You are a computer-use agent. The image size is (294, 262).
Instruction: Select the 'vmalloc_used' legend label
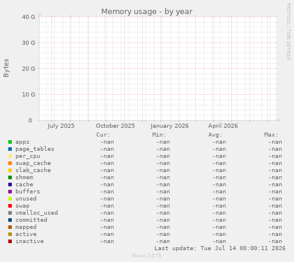click(x=37, y=213)
